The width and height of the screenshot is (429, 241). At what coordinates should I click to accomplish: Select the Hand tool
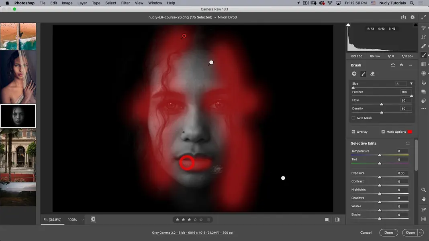[x=423, y=199]
